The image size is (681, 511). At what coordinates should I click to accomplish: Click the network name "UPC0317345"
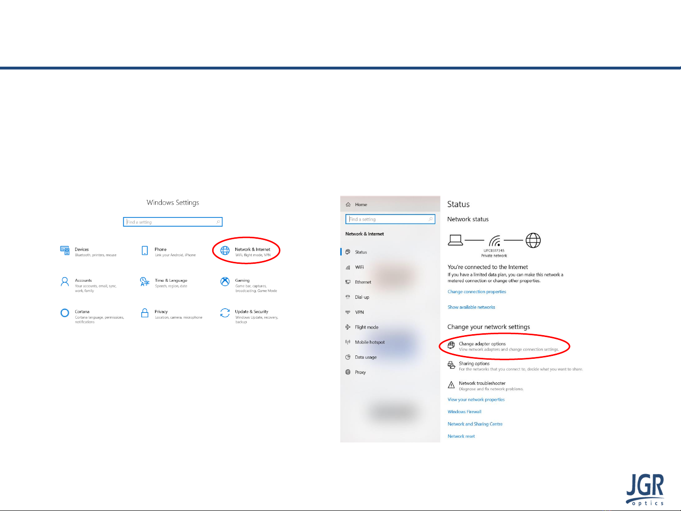click(494, 251)
